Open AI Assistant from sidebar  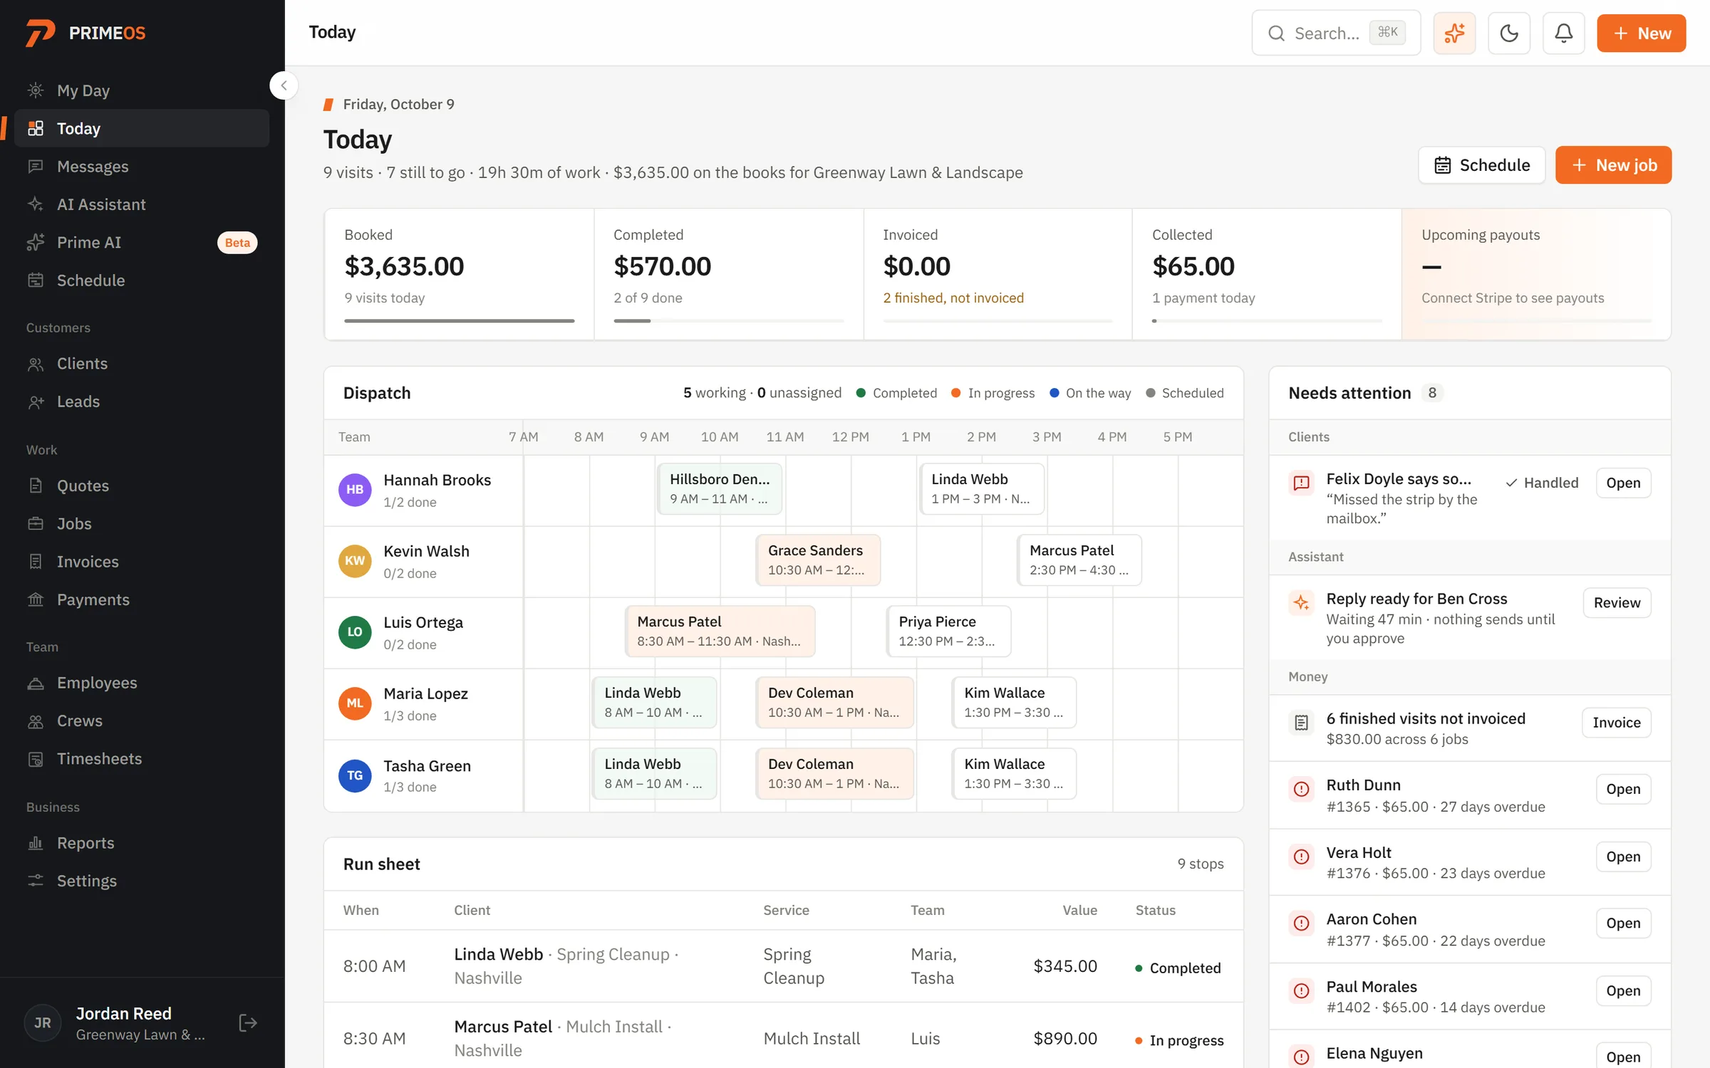coord(142,204)
